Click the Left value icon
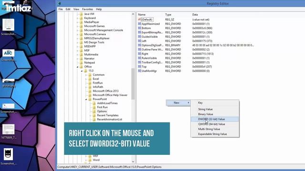The width and height of the screenshot is (305, 171). pos(140,41)
